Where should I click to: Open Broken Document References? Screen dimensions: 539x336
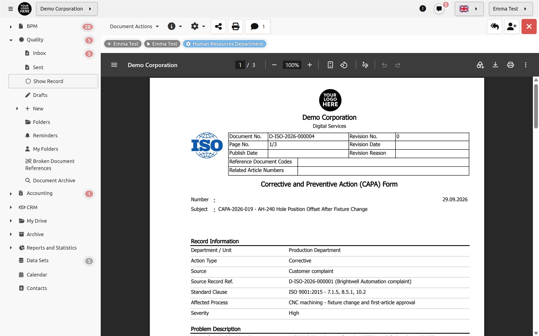coord(50,165)
